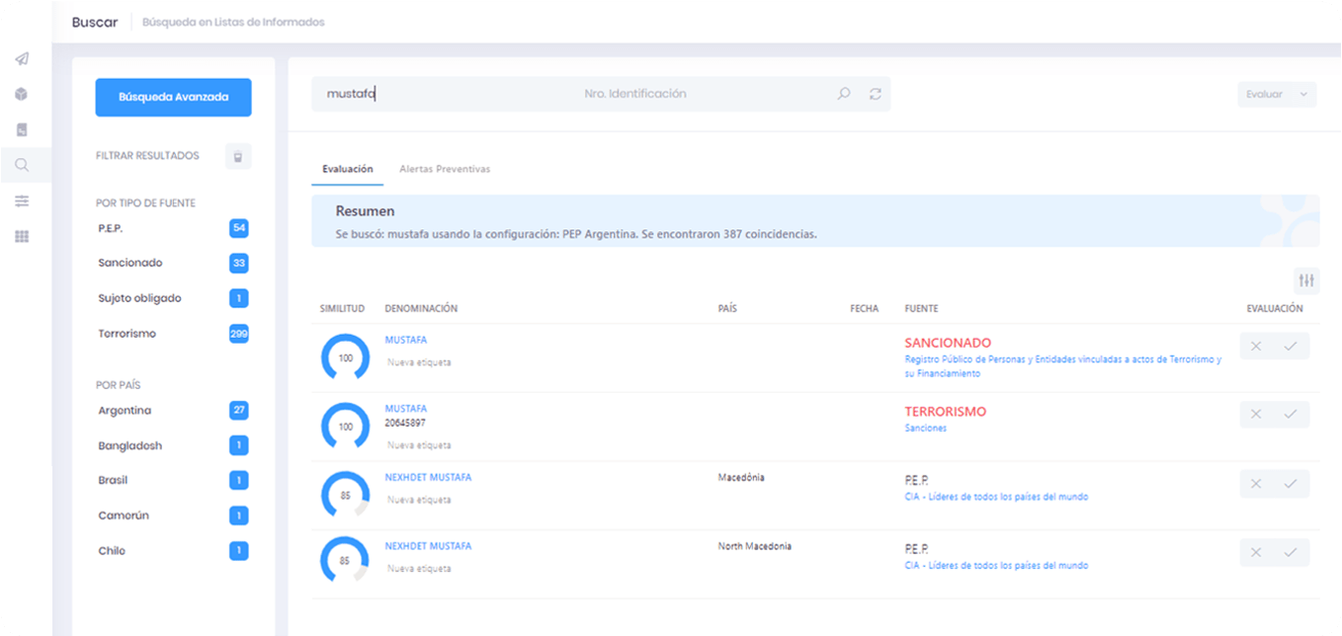This screenshot has height=636, width=1342.
Task: Click the magnifier search icon in search bar
Action: click(x=843, y=94)
